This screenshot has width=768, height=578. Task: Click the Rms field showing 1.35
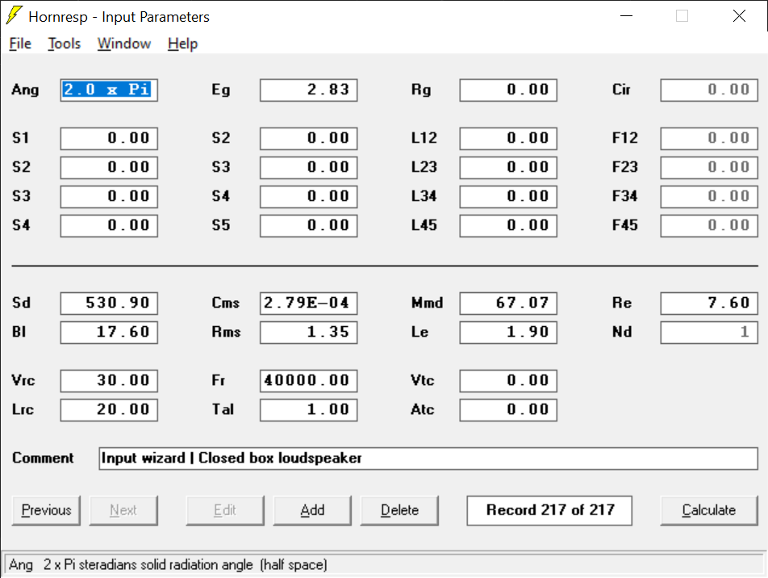(x=308, y=333)
